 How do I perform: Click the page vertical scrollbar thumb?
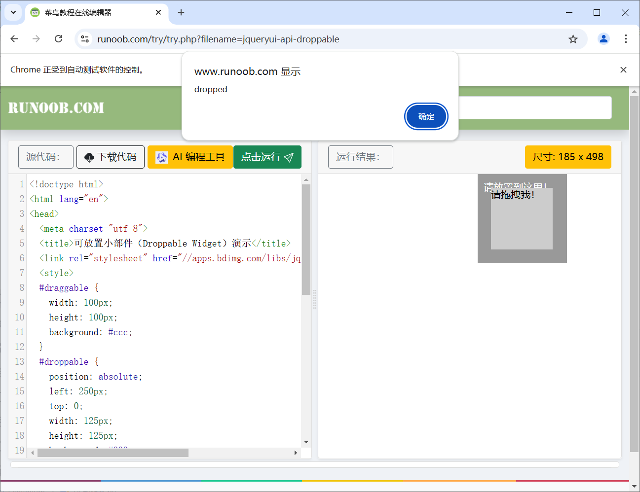click(x=634, y=274)
